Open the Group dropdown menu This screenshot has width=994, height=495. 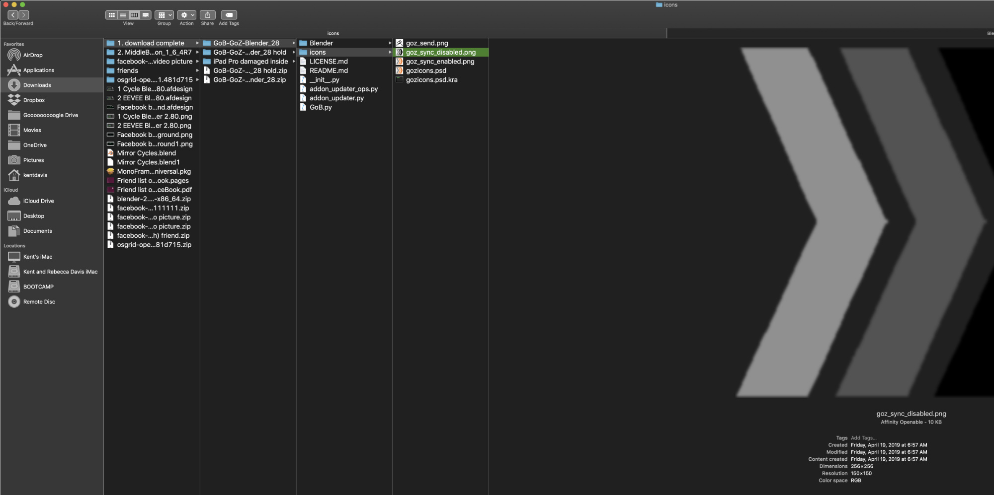pos(164,15)
